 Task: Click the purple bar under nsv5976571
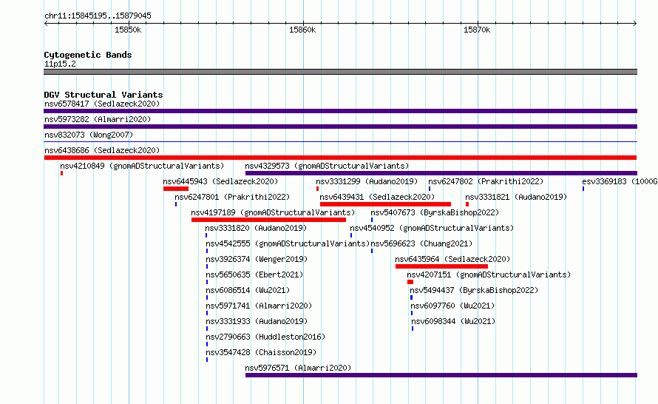441,375
